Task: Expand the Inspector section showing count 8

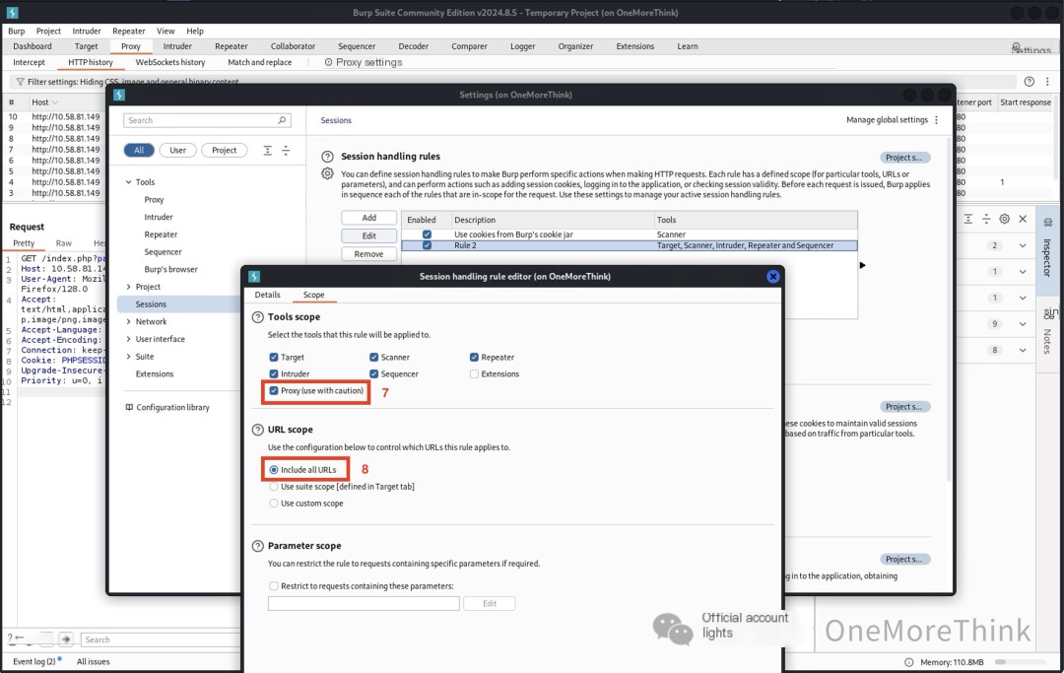Action: coord(1023,350)
